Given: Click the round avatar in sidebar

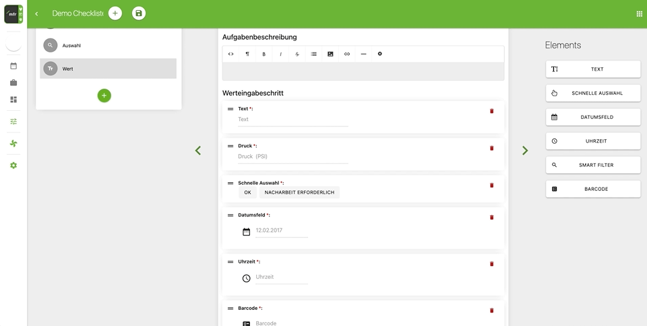Looking at the screenshot, I should (x=13, y=43).
